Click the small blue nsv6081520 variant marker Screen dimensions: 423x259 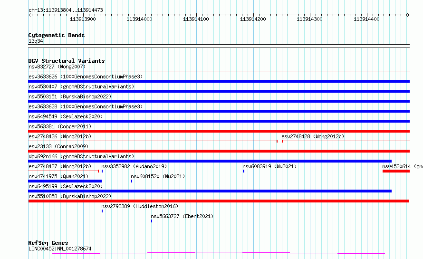132,181
